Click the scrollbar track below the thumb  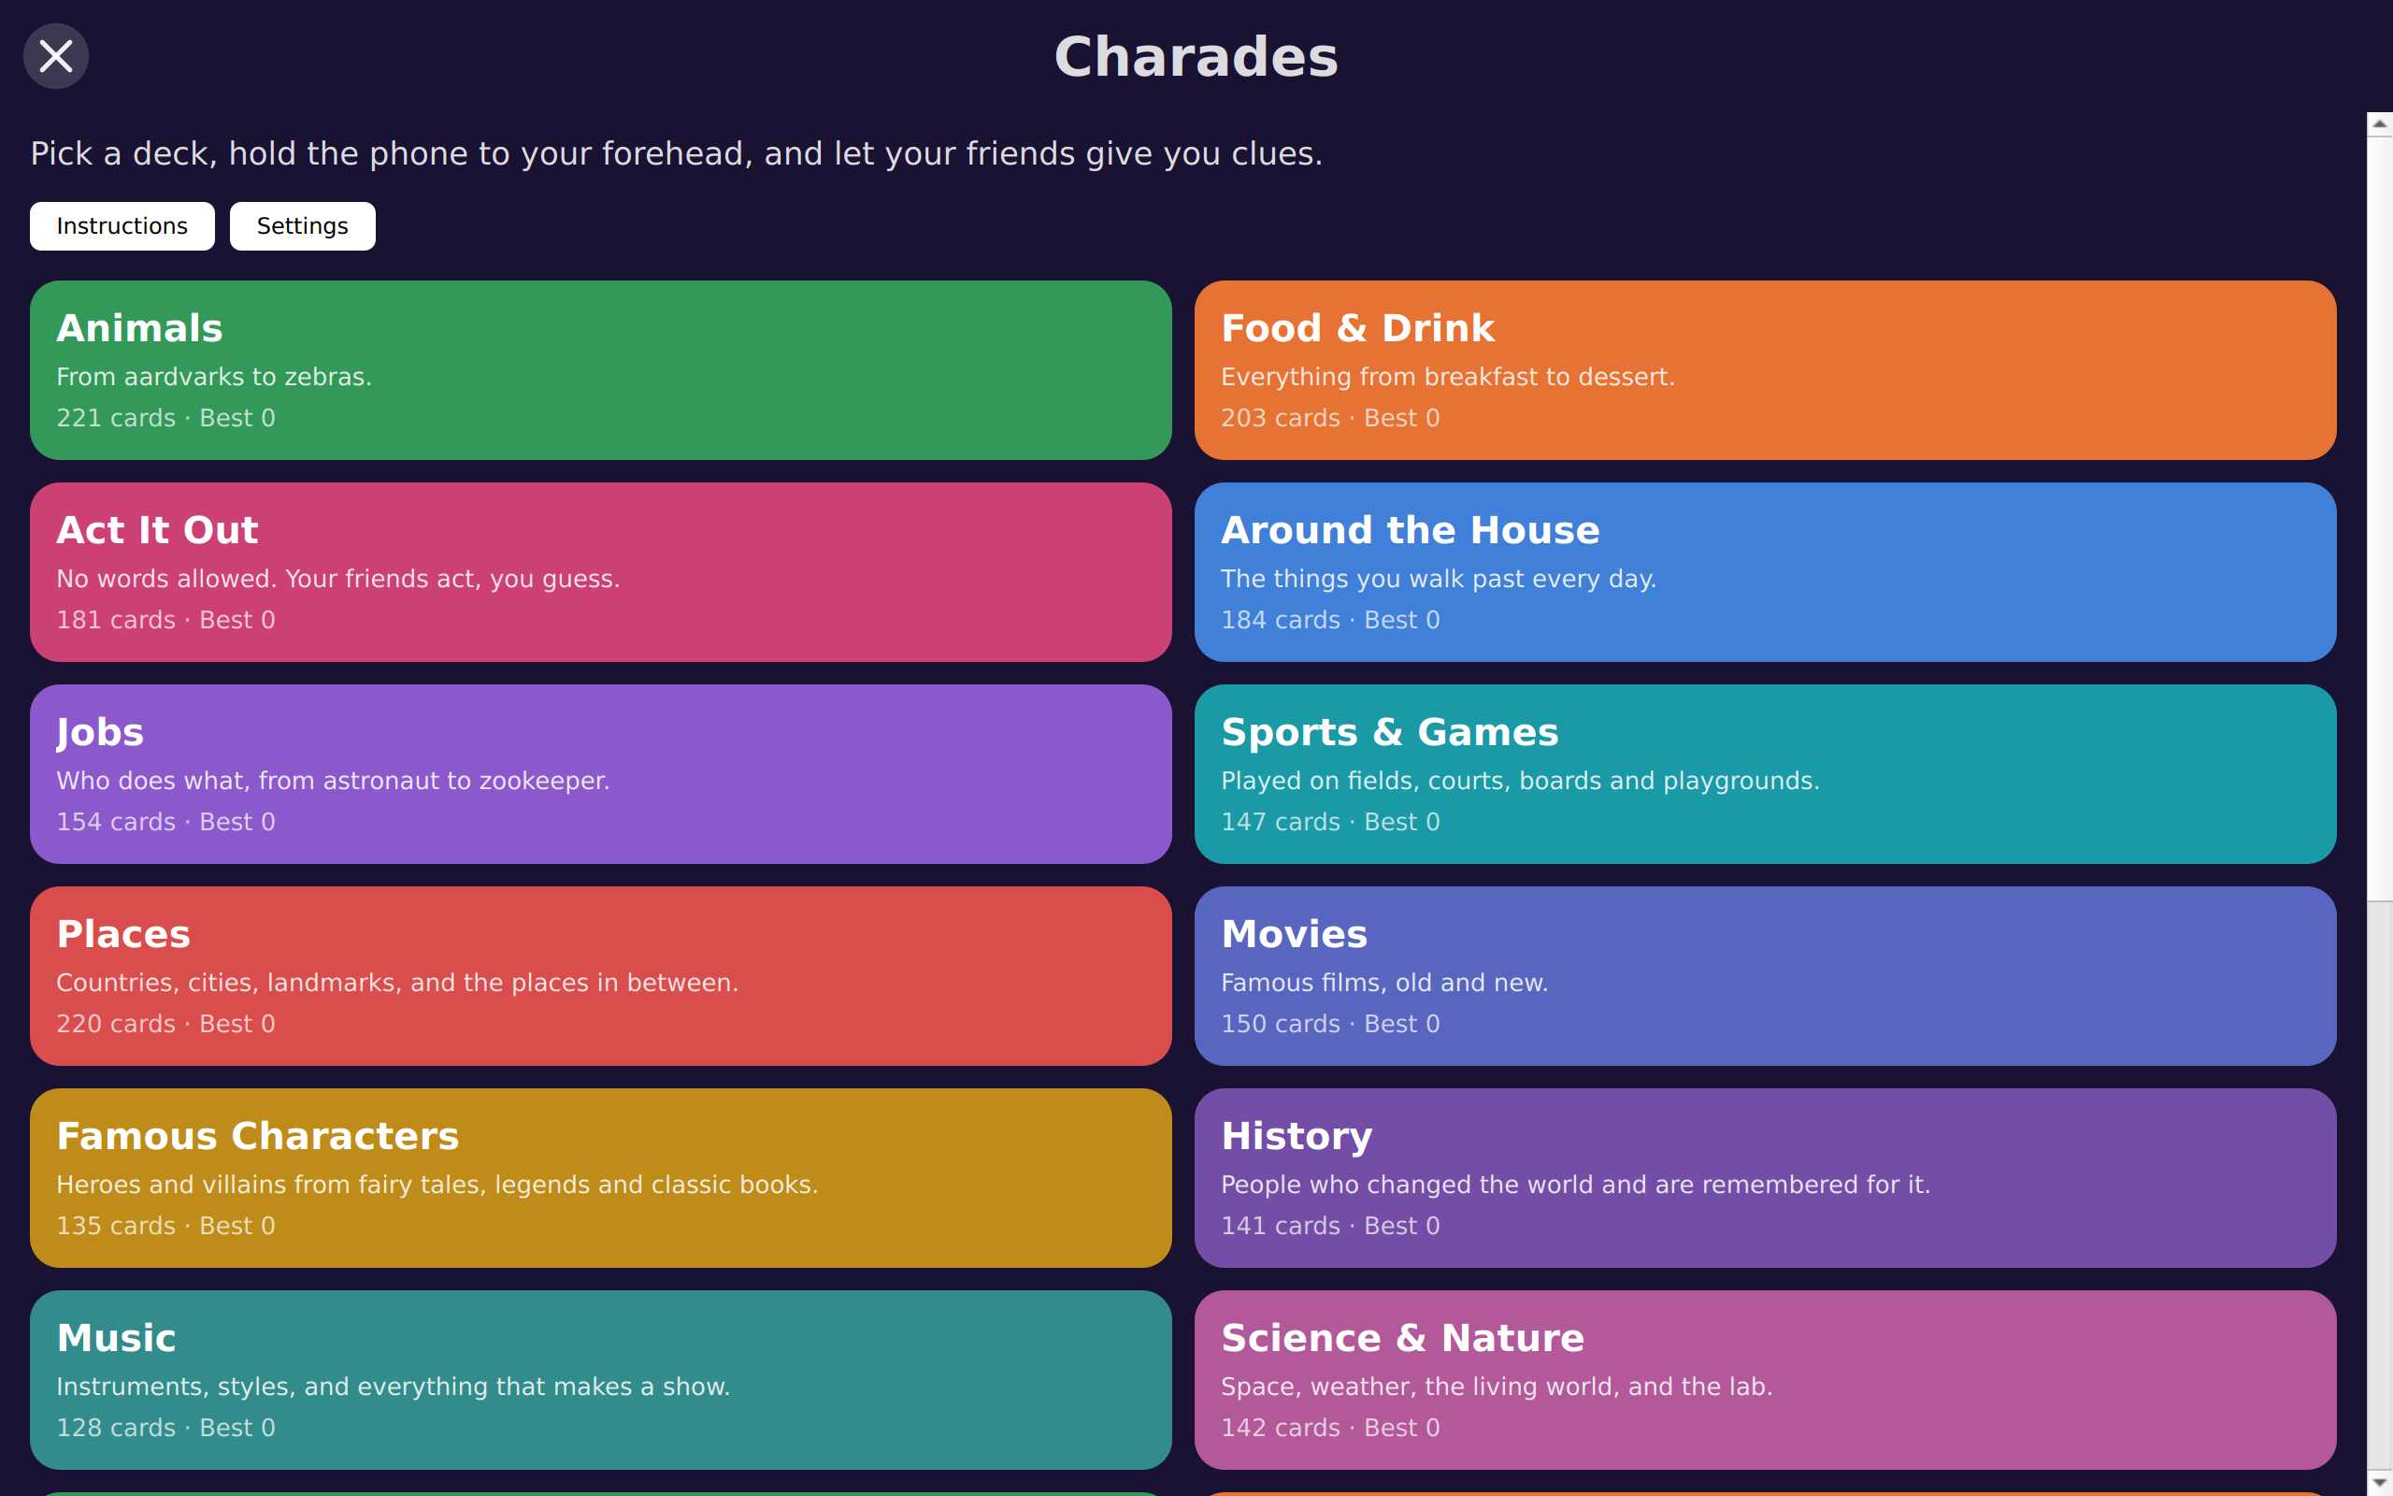pos(2379,1186)
